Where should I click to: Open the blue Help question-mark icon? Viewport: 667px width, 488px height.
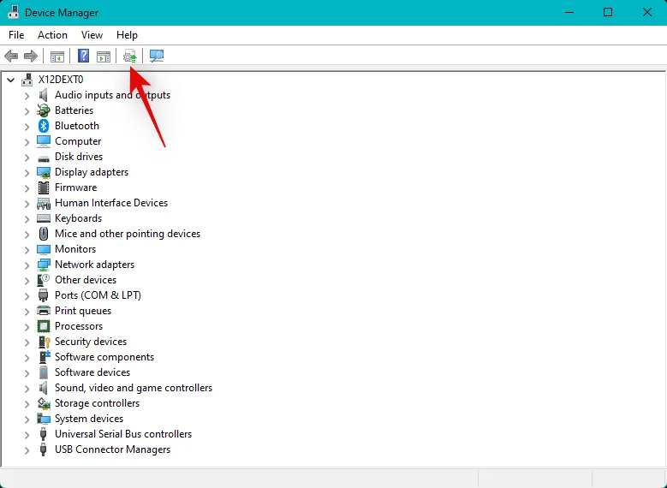(83, 56)
